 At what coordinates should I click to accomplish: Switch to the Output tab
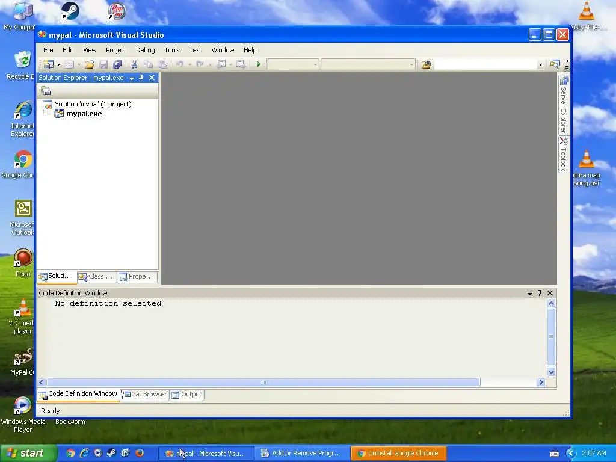(x=187, y=395)
